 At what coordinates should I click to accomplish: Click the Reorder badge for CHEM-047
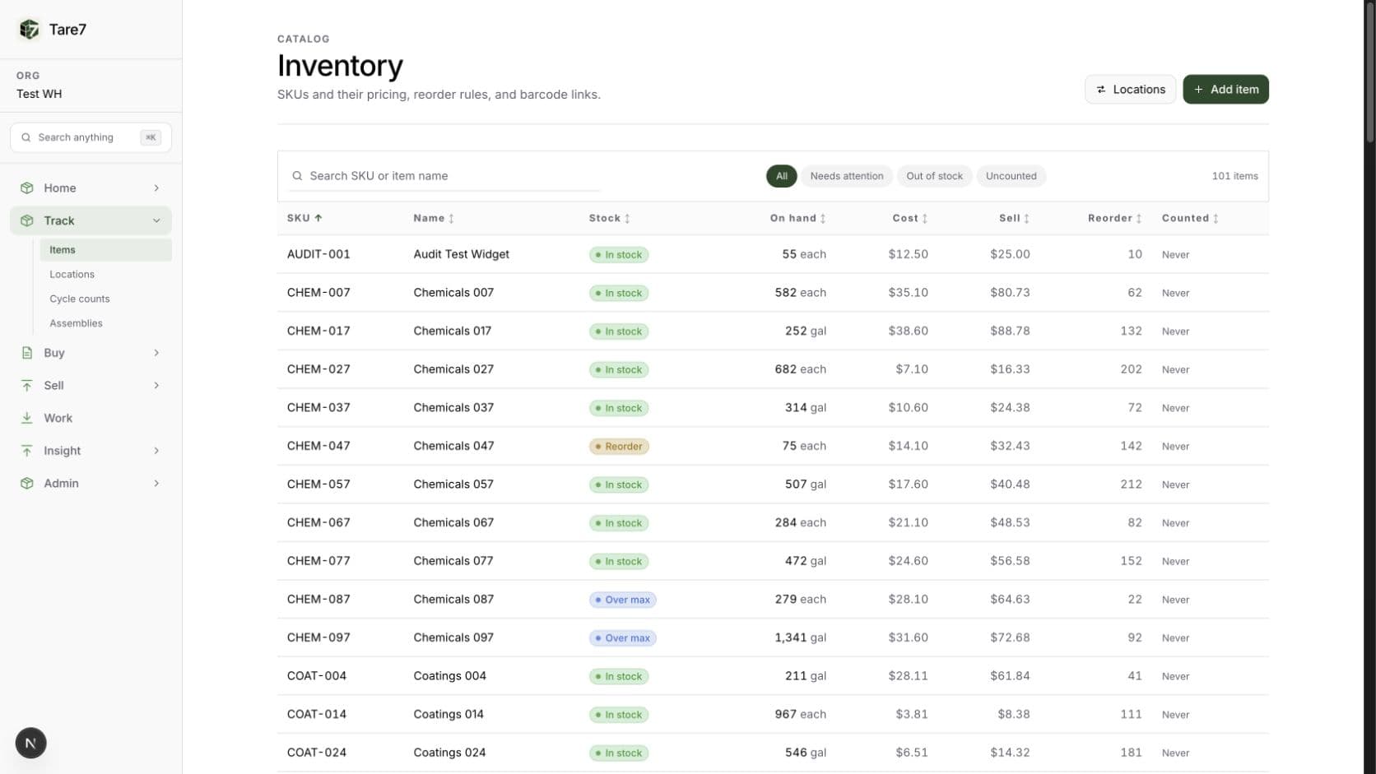pyautogui.click(x=620, y=447)
